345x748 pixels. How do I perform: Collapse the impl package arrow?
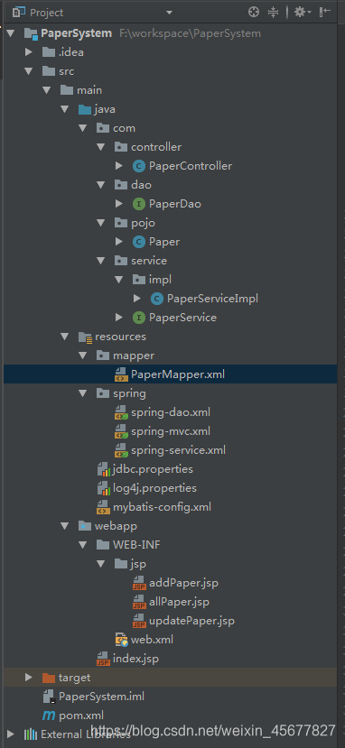pos(119,280)
